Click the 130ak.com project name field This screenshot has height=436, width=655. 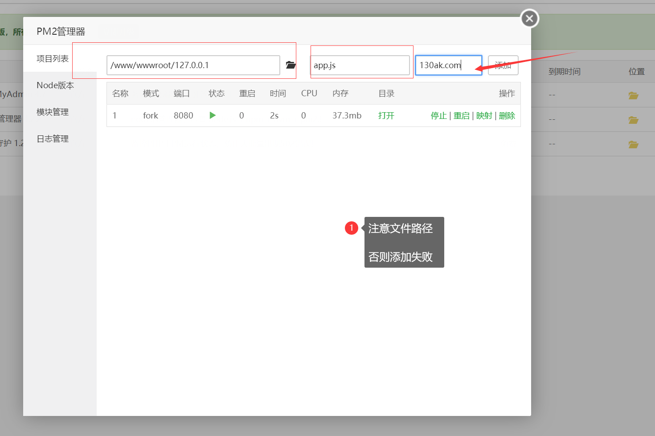click(448, 65)
